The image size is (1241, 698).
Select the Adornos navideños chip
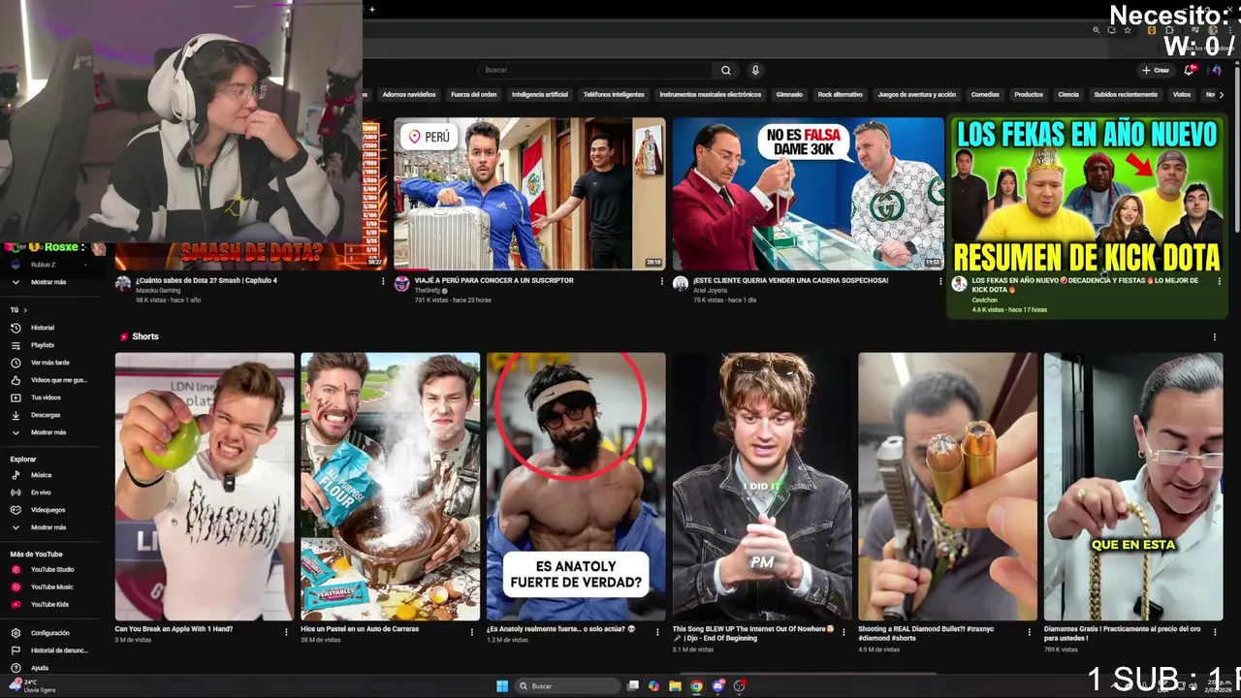click(x=409, y=95)
